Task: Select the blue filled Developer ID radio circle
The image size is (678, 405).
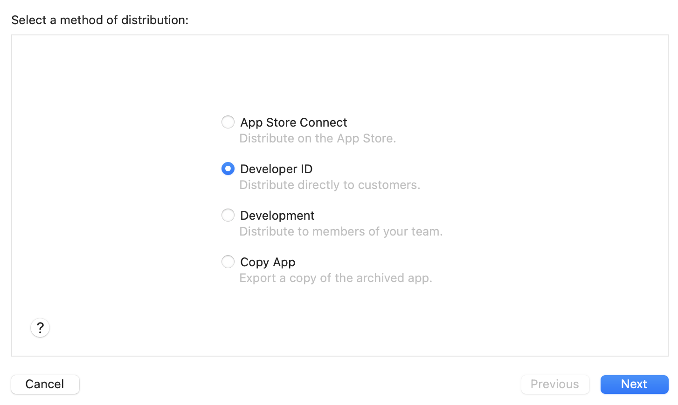Action: (228, 169)
